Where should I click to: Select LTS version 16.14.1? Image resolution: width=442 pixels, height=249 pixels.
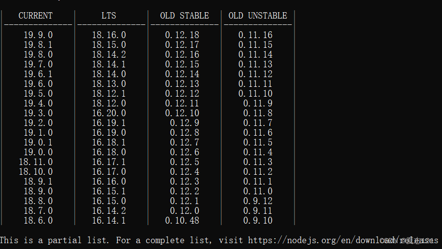tap(109, 221)
